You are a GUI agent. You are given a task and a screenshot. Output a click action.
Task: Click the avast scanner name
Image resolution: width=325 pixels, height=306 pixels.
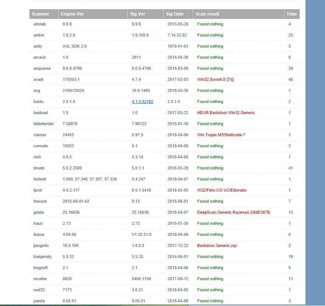38,79
